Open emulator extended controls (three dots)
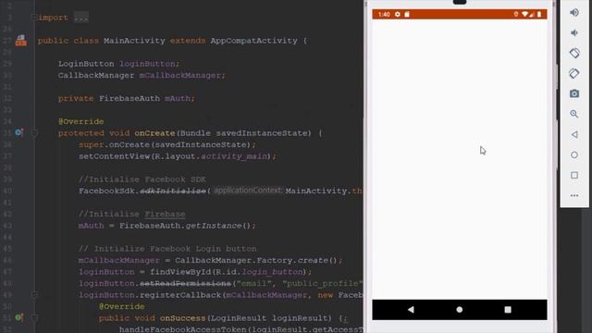592x333 pixels. coord(574,195)
